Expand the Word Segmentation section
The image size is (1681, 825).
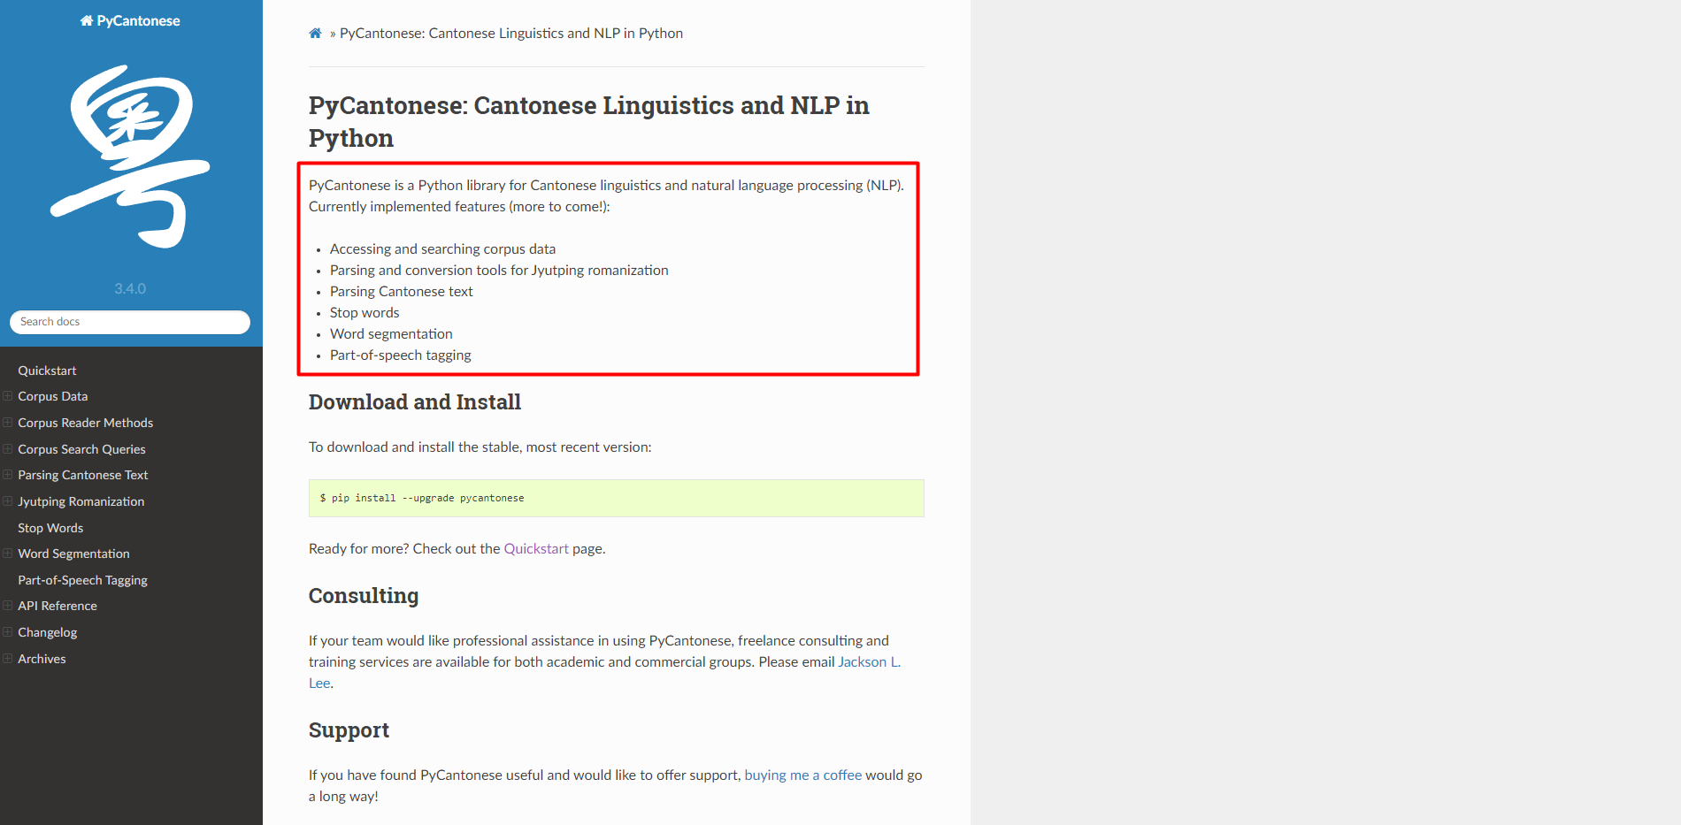8,554
